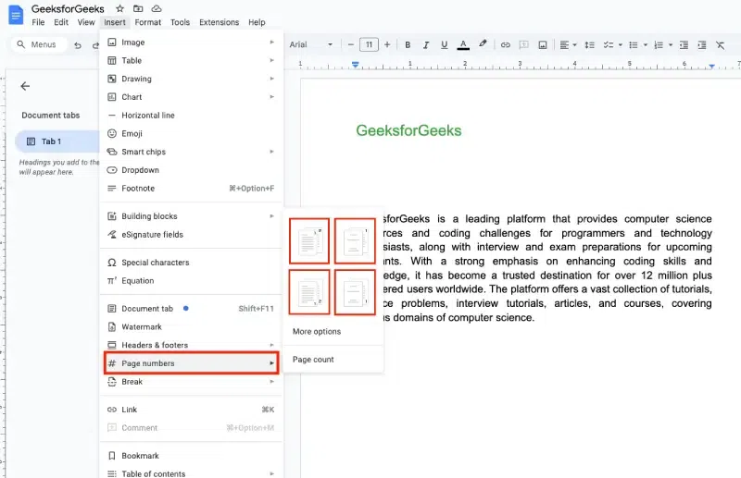Select page number bottom-right from page two
741x478 pixels.
coord(355,292)
